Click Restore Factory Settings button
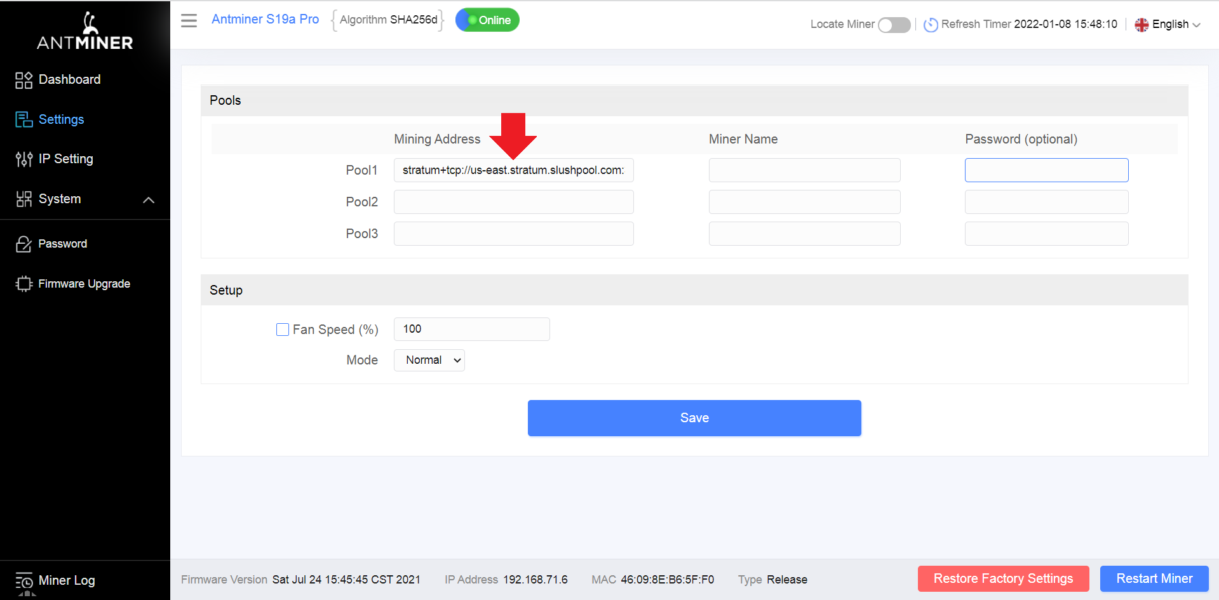Image resolution: width=1219 pixels, height=600 pixels. click(1004, 578)
